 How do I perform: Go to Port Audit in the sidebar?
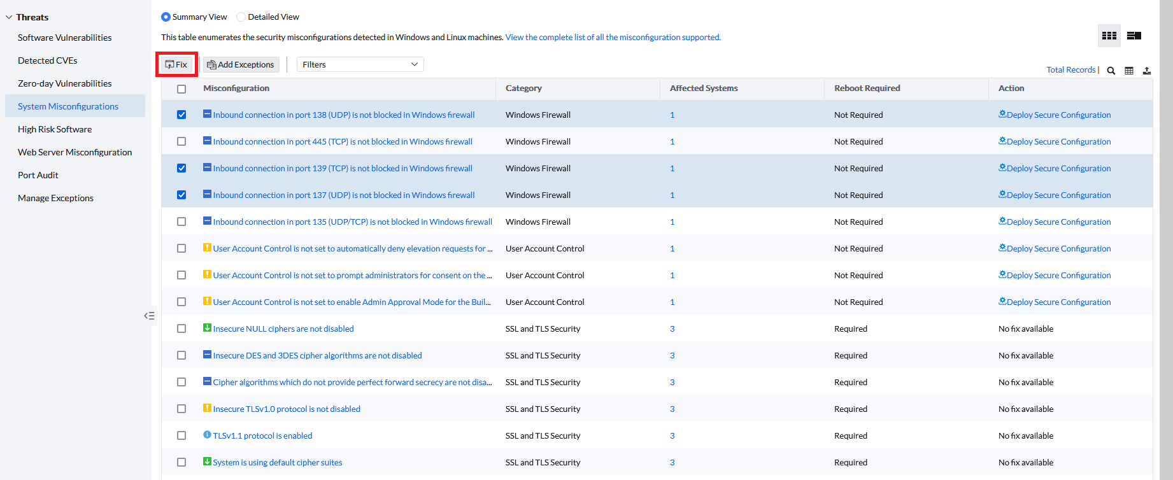(38, 175)
